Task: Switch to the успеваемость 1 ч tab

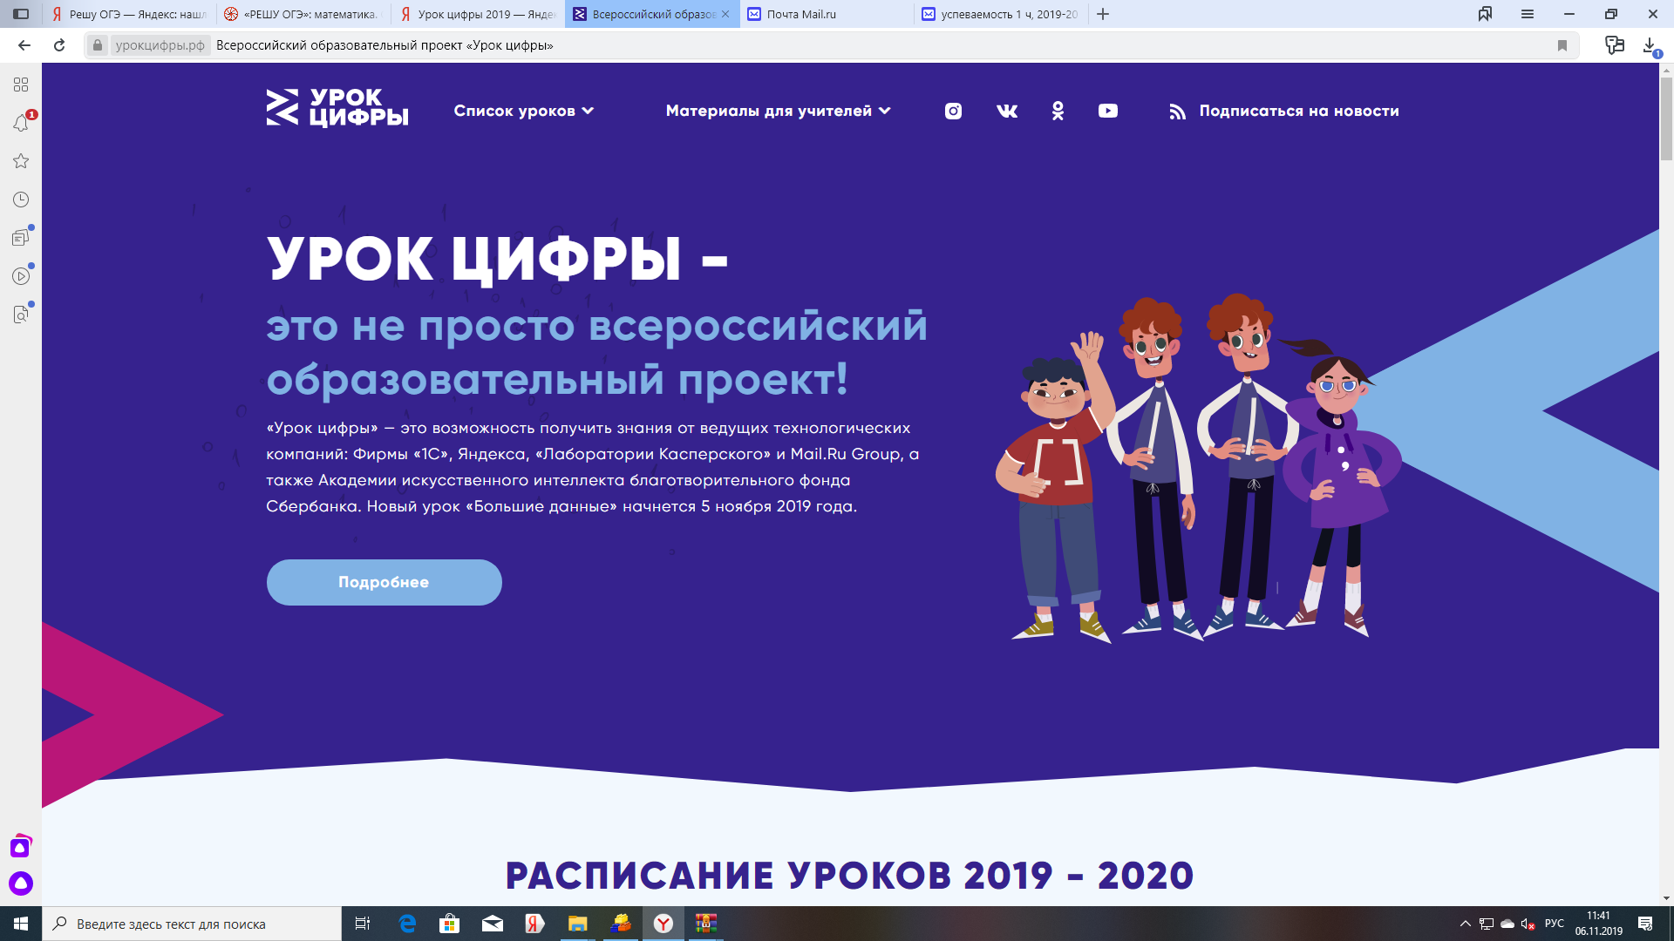Action: [1001, 14]
